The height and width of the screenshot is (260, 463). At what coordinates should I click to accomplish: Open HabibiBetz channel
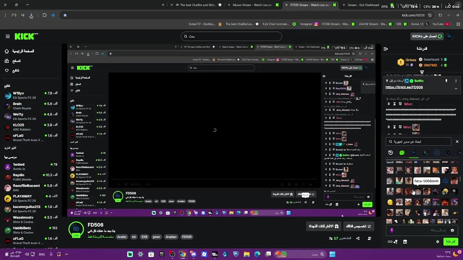coord(31,230)
